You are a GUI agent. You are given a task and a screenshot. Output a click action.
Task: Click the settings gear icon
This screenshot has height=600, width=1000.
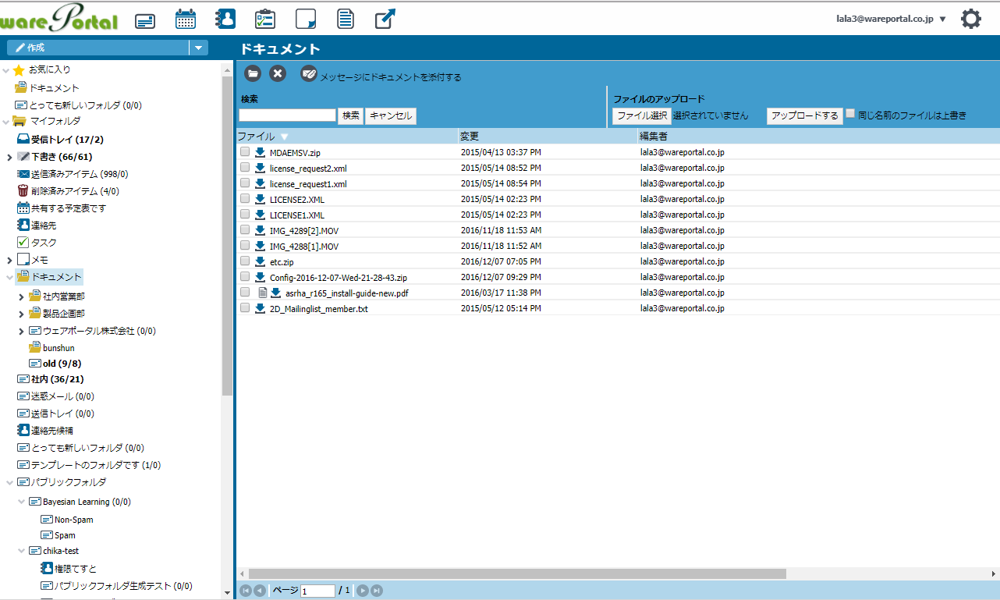pyautogui.click(x=970, y=20)
